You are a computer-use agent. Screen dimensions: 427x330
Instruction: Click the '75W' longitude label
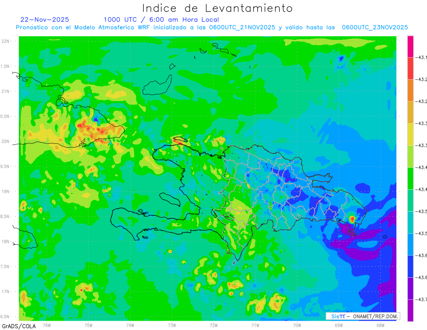pyautogui.click(x=89, y=325)
